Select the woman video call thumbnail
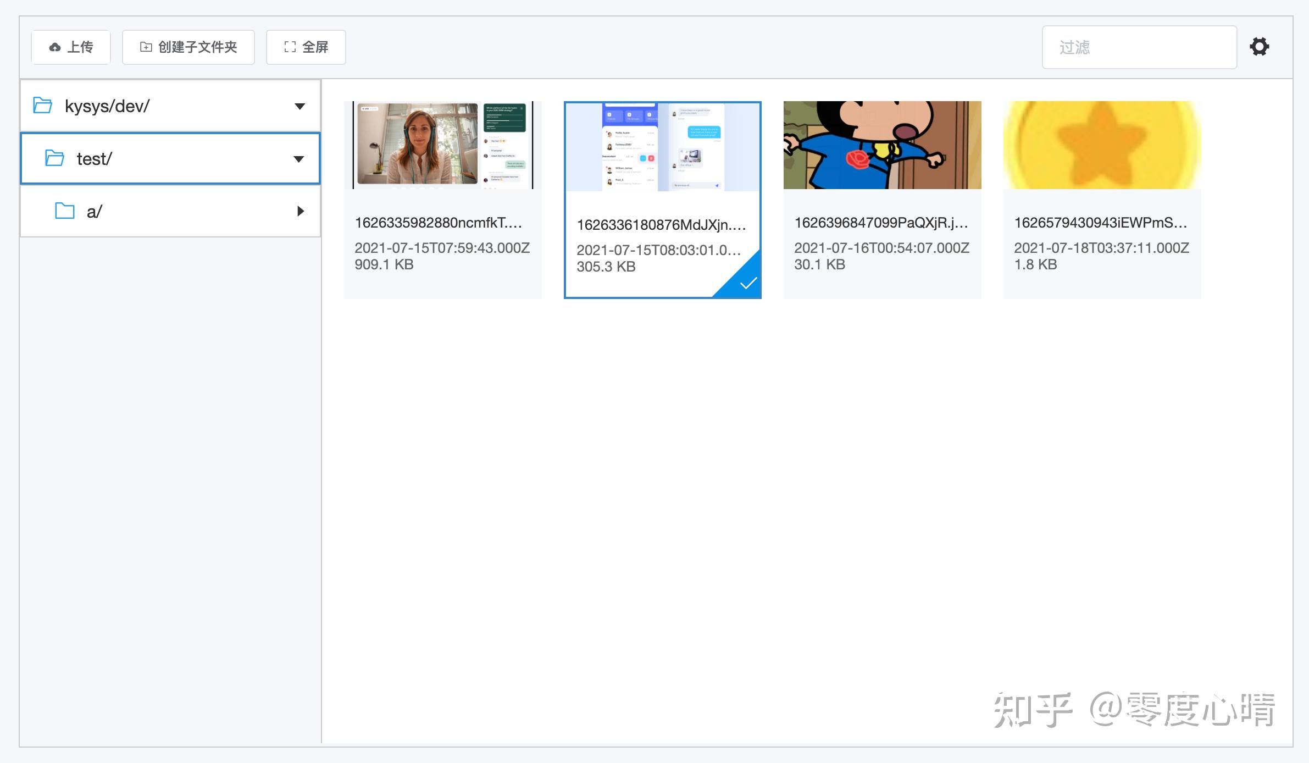Image resolution: width=1309 pixels, height=763 pixels. click(x=443, y=145)
